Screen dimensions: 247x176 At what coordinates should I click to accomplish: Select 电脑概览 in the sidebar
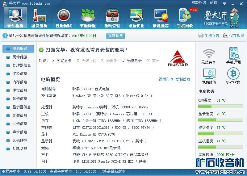(18, 49)
